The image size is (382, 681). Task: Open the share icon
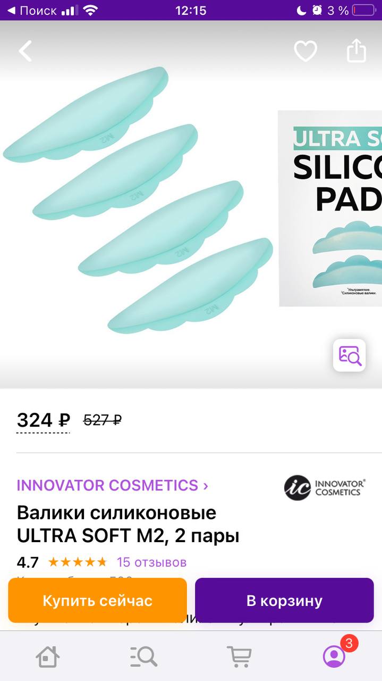pyautogui.click(x=356, y=51)
